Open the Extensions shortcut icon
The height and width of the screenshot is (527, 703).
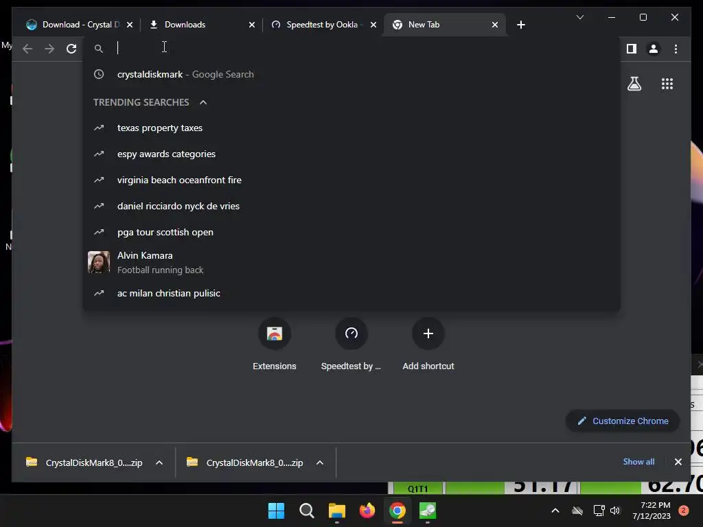(275, 333)
